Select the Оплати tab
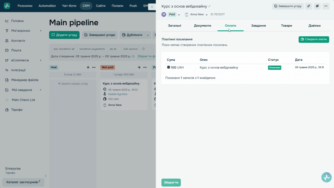 coord(230,26)
